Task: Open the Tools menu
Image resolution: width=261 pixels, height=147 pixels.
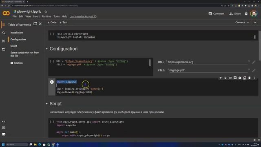Action: [56, 16]
